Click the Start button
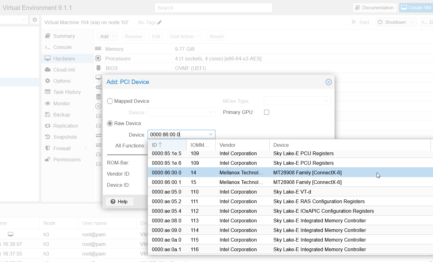 361,22
